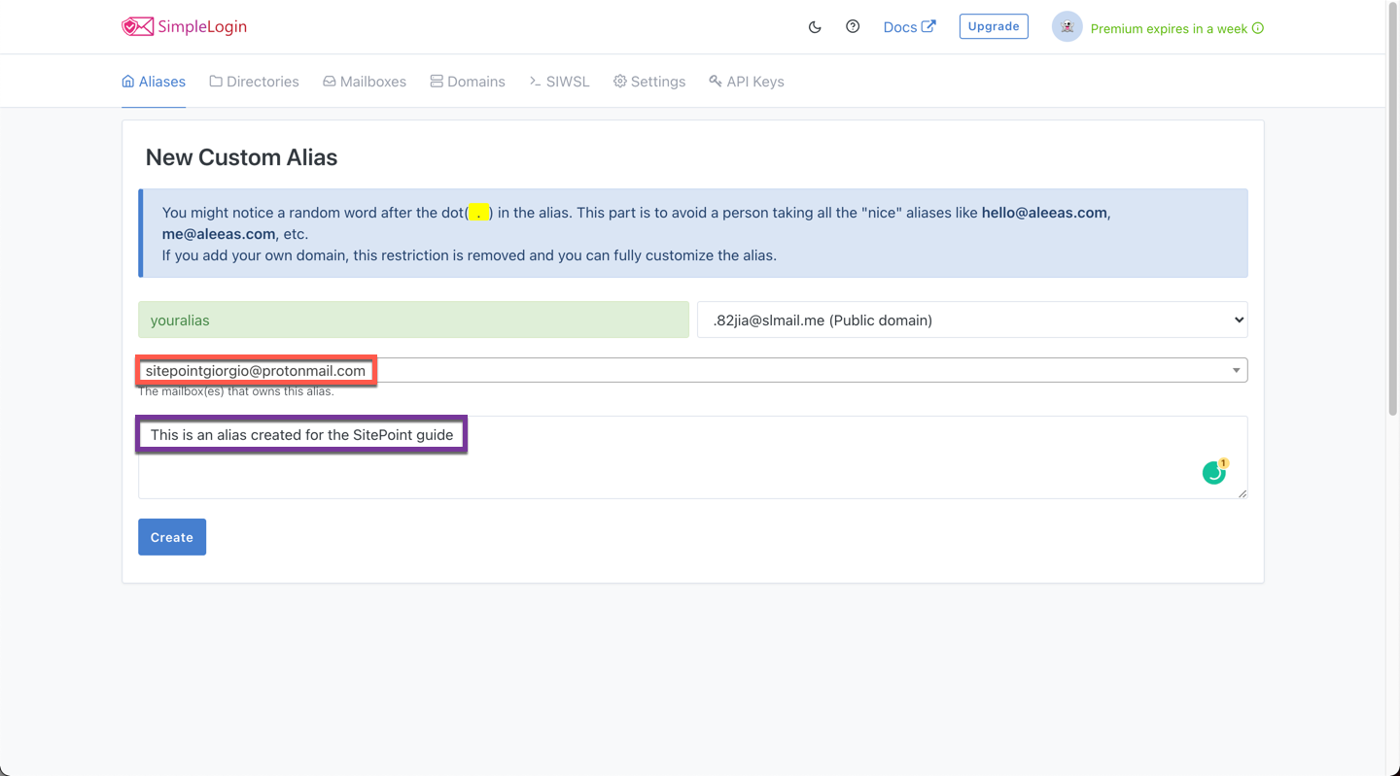1400x776 pixels.
Task: Click the page vertical scrollbar
Action: coord(1392,209)
